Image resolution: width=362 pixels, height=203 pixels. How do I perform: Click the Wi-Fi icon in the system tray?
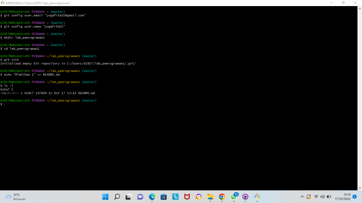pos(316,197)
